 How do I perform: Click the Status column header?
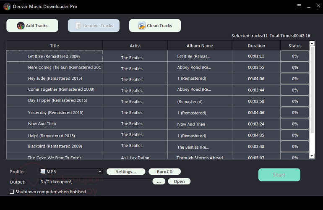(x=295, y=46)
